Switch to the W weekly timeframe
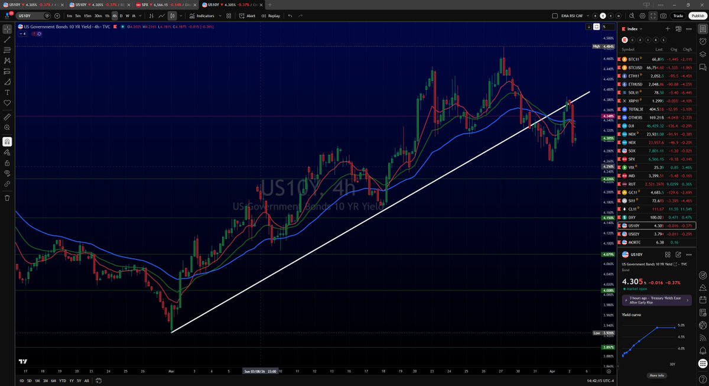This screenshot has width=709, height=386. tap(128, 16)
